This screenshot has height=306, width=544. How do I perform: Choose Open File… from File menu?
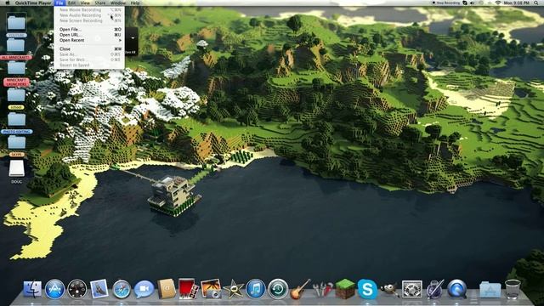click(89, 30)
